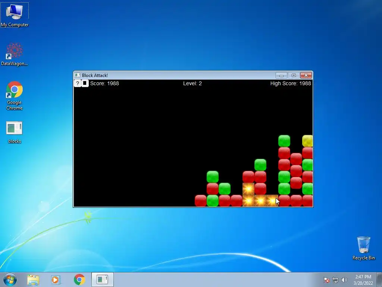Image resolution: width=382 pixels, height=287 pixels.
Task: Click the pause square button next to Score
Action: point(85,83)
